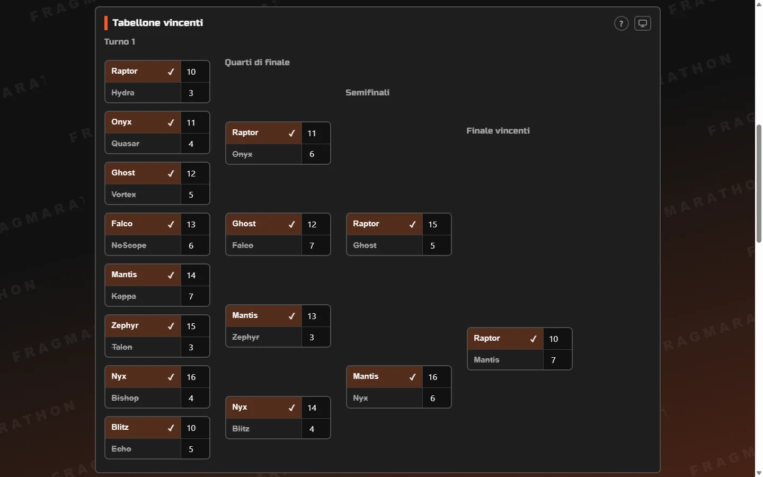Click the winner checkmark beside Falco versus NoScope

pyautogui.click(x=171, y=224)
